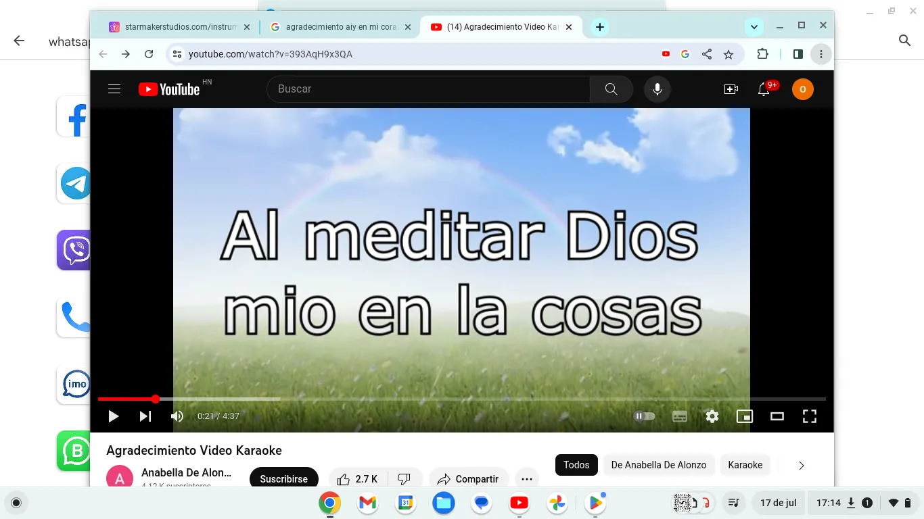This screenshot has width=924, height=519.
Task: Like the video with thumbs-up 2.7 K
Action: coord(358,479)
